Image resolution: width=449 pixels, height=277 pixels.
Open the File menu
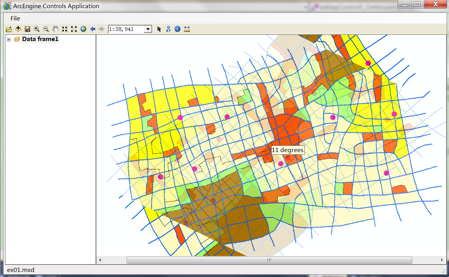pos(15,18)
